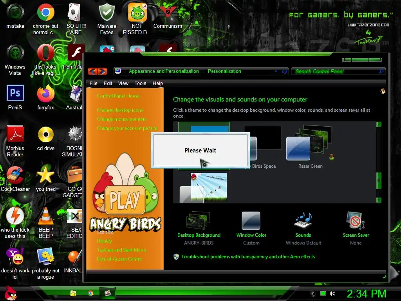Click the Chrome icon in the taskbar
The height and width of the screenshot is (301, 401).
(90, 293)
